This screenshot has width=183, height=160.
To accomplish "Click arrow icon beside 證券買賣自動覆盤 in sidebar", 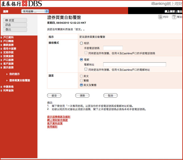I will pyautogui.click(x=7, y=80).
